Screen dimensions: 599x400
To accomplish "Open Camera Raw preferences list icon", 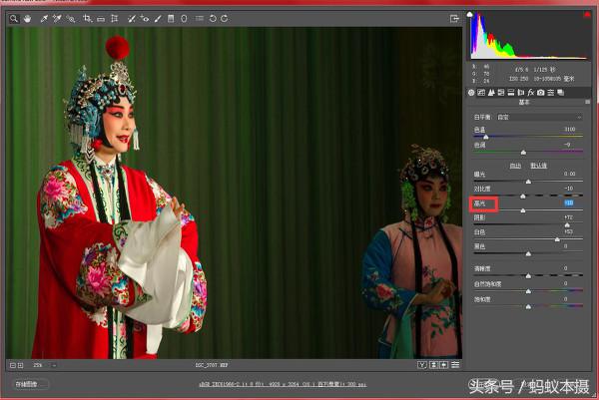I will pos(200,18).
